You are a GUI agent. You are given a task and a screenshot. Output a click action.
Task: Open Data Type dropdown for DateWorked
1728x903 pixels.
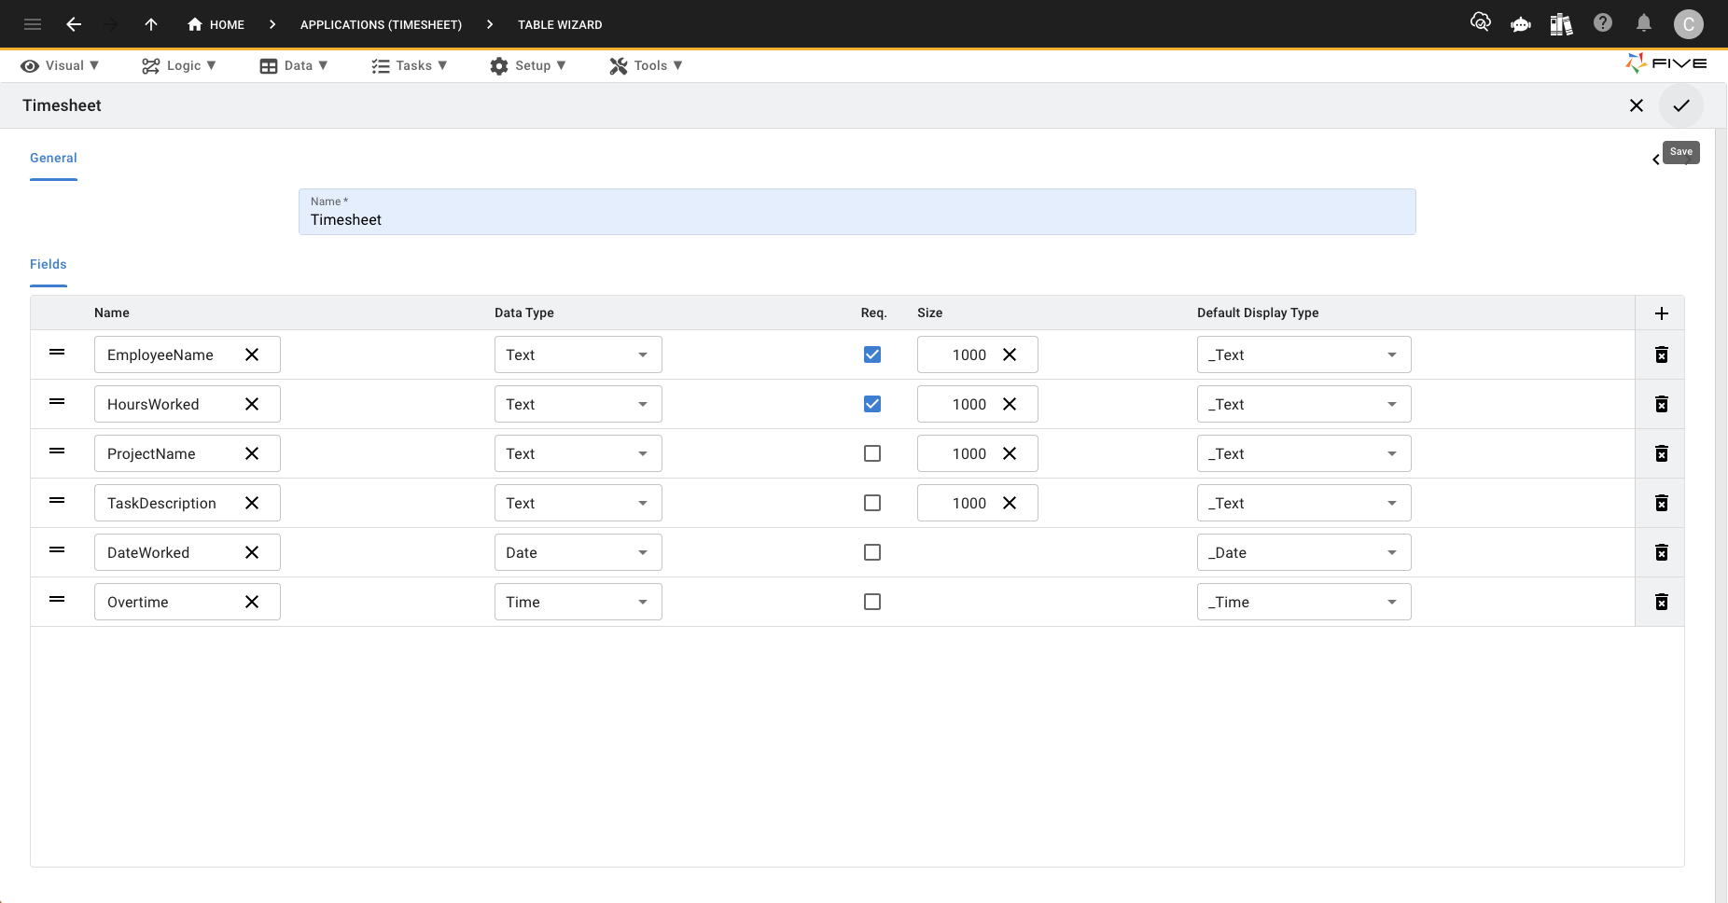pos(578,552)
